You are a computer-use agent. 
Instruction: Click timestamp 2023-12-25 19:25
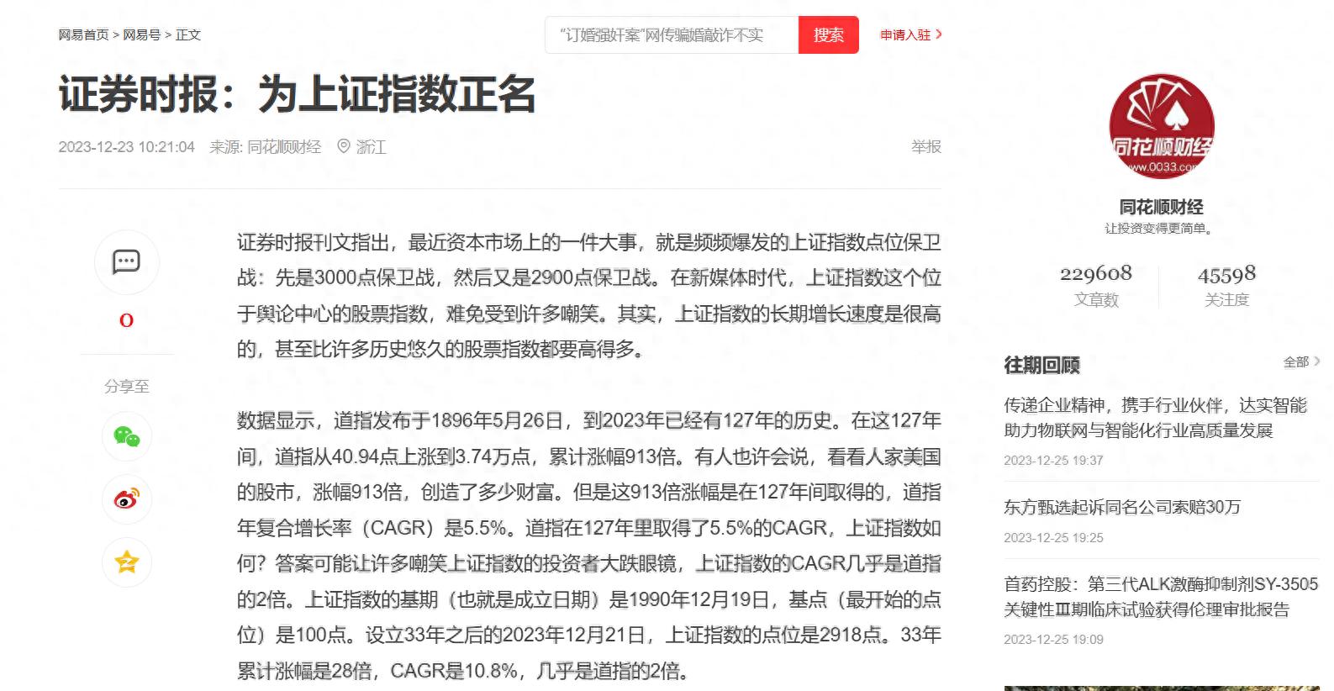(x=1053, y=538)
